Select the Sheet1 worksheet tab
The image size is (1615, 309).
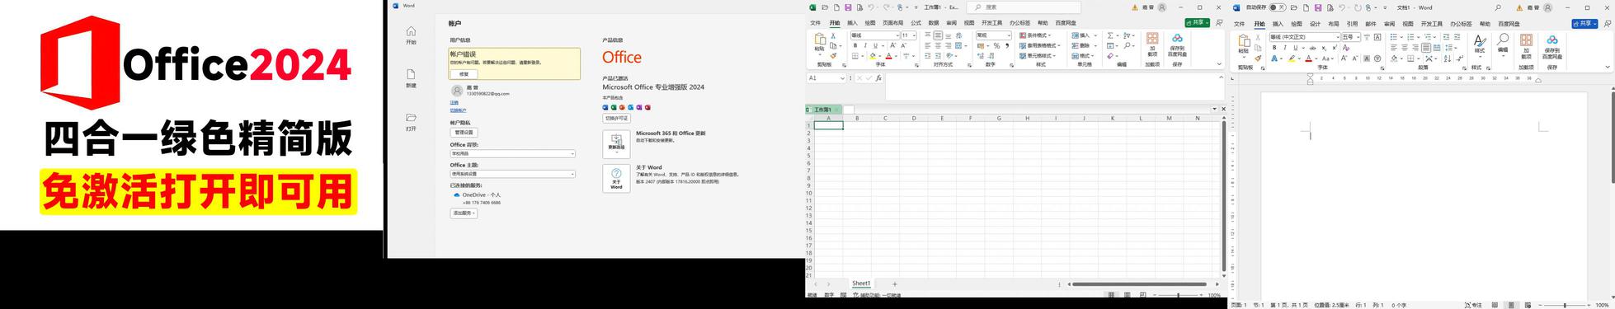(861, 283)
